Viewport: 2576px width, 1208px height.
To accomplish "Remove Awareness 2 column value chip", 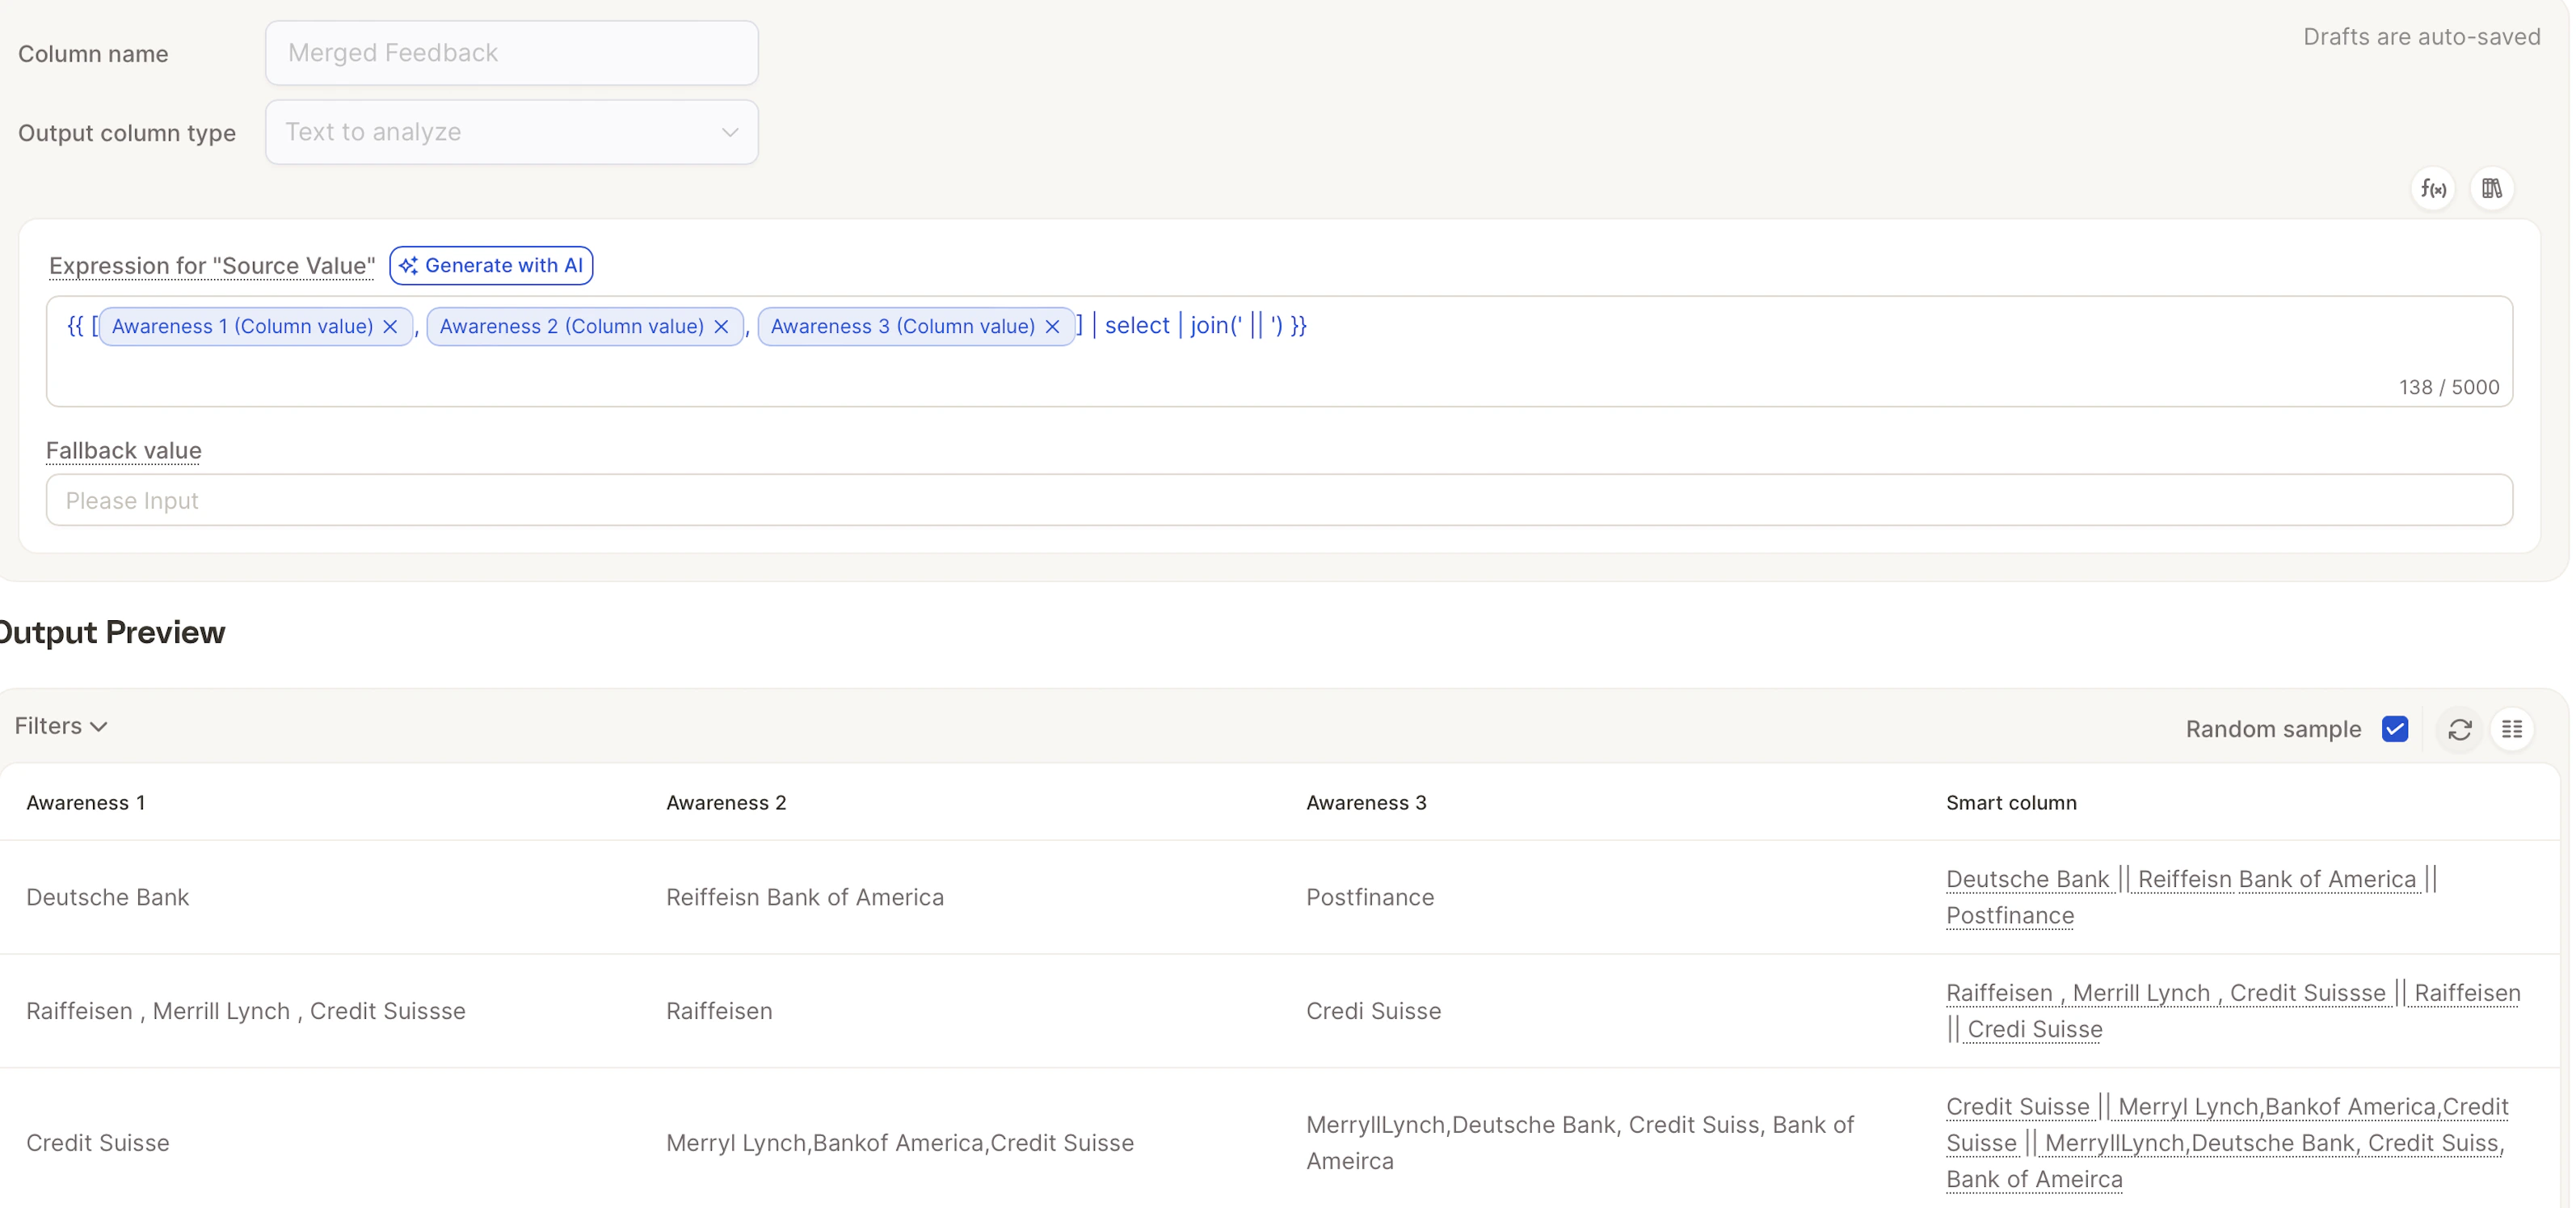I will 722,327.
